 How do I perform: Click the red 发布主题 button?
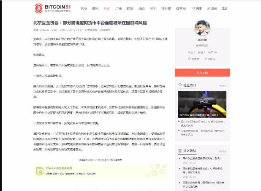[x=202, y=73]
